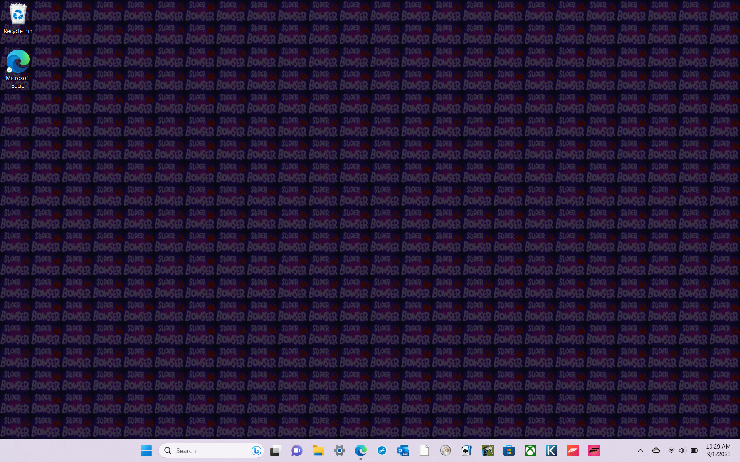Launch pink Forza game icon in taskbar

point(594,450)
